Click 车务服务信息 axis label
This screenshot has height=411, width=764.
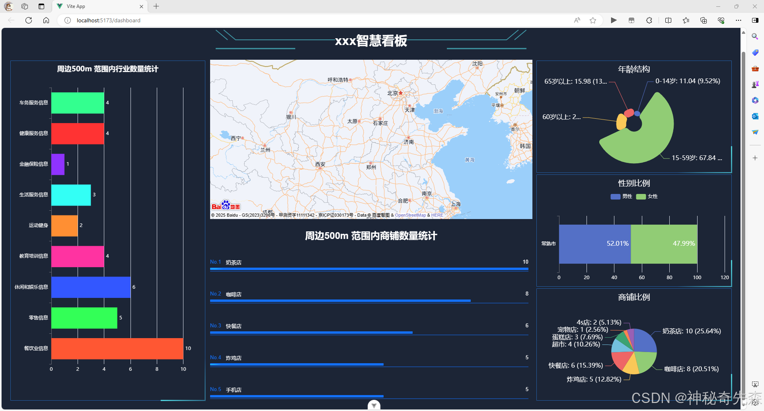click(34, 103)
